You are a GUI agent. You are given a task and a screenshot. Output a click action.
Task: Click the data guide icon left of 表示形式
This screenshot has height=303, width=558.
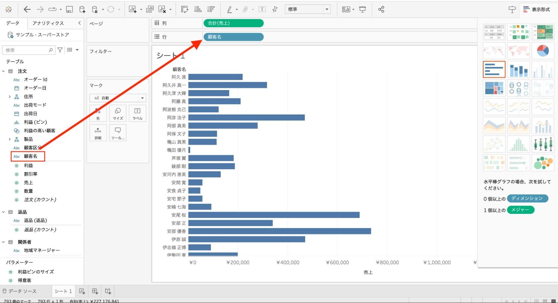tap(512, 9)
